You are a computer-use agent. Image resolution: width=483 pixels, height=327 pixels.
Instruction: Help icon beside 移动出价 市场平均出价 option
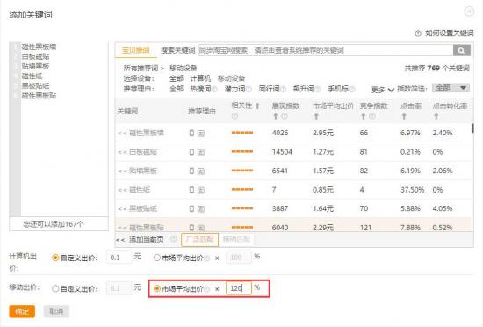point(207,289)
